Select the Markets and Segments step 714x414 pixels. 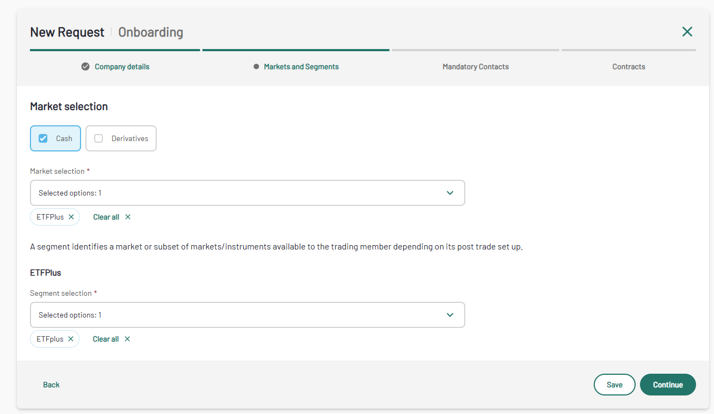tap(301, 66)
